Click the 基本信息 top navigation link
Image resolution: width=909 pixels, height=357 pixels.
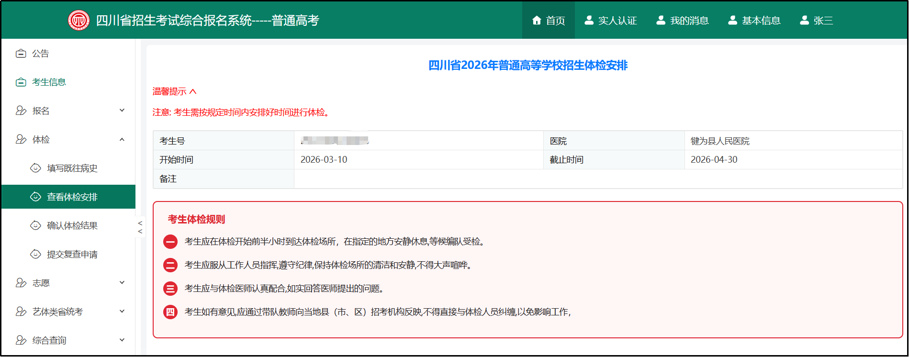(x=761, y=21)
